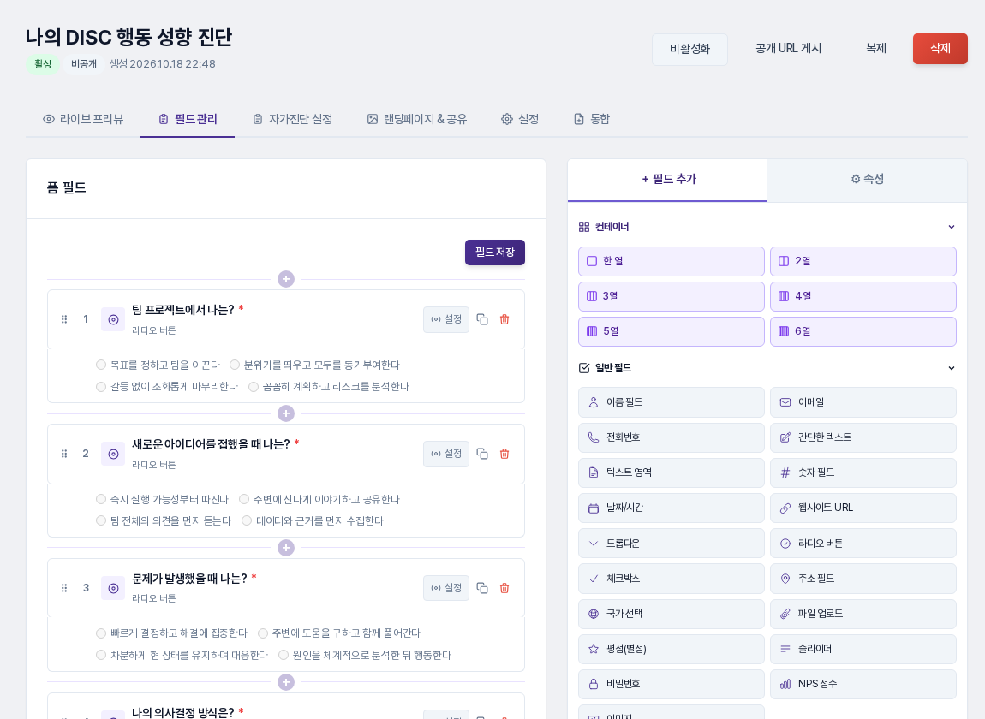The width and height of the screenshot is (985, 719).
Task: Add a 체크박스 field
Action: pyautogui.click(x=671, y=579)
